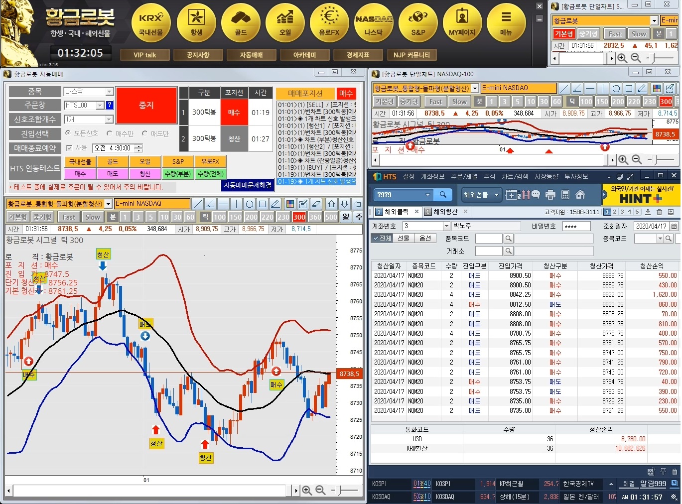Open the 주문/체결 menu in HTS
The width and height of the screenshot is (682, 504).
coord(464,176)
